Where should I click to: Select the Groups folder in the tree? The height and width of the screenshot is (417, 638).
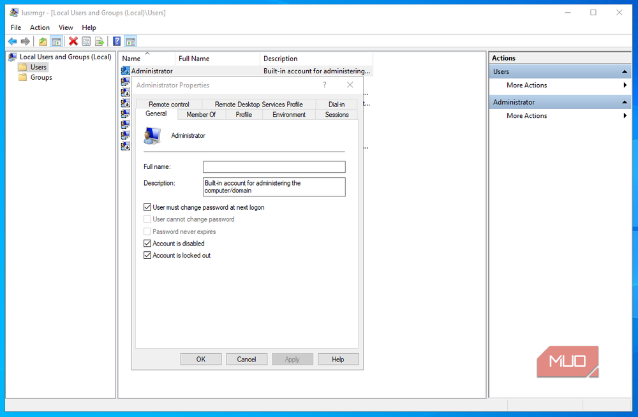41,77
